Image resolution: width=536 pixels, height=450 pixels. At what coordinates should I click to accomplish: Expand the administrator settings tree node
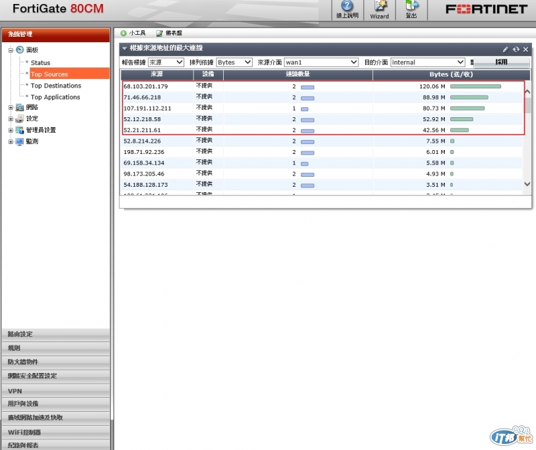pyautogui.click(x=11, y=130)
